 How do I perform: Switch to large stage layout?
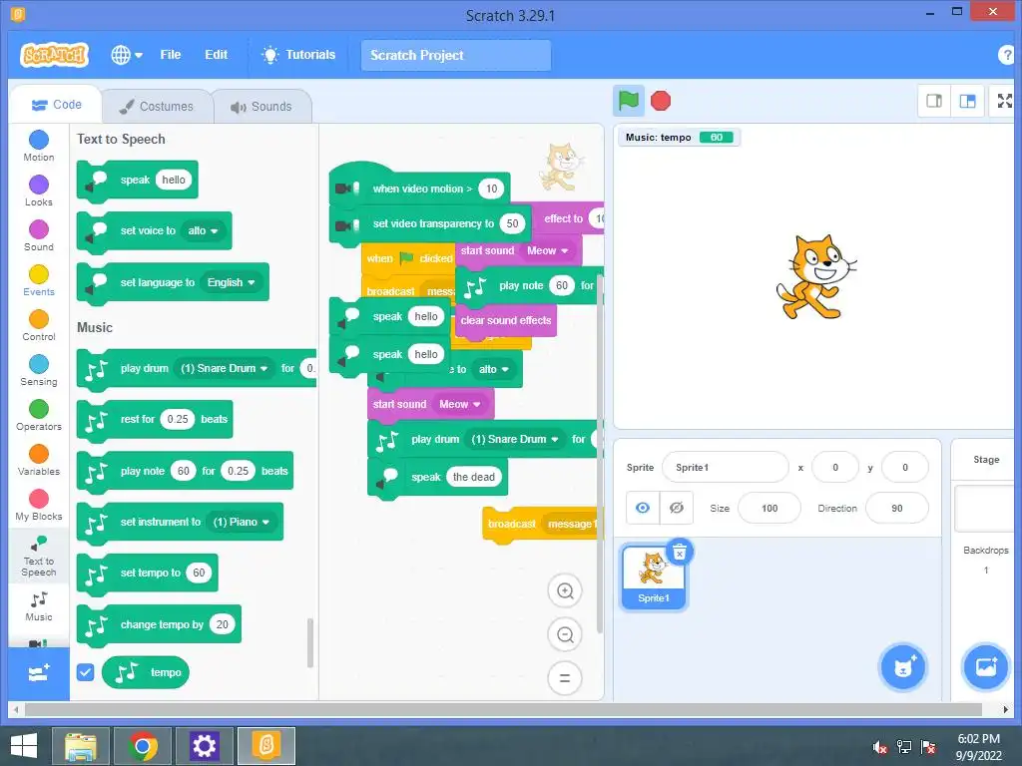[x=968, y=101]
